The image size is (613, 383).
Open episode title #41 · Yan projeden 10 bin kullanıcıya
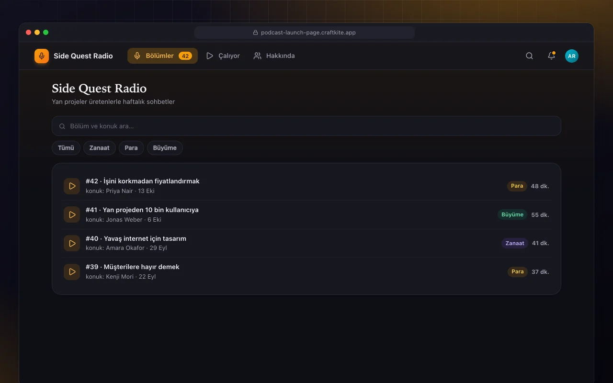142,210
